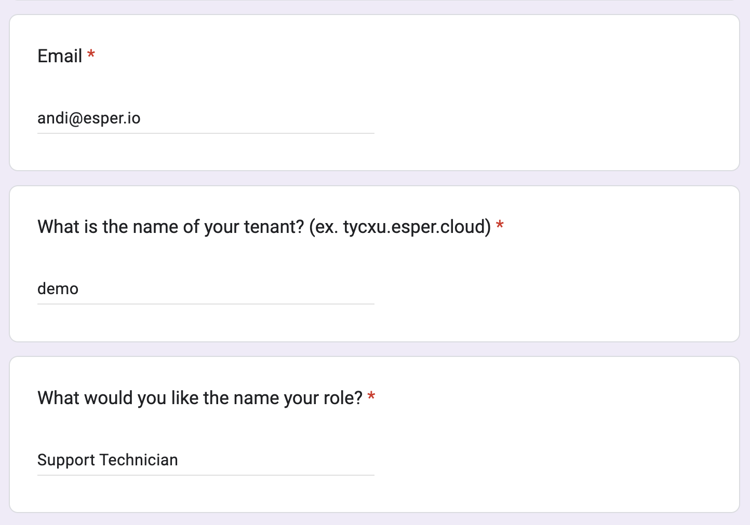Click the Email question label
Image resolution: width=750 pixels, height=525 pixels.
60,56
